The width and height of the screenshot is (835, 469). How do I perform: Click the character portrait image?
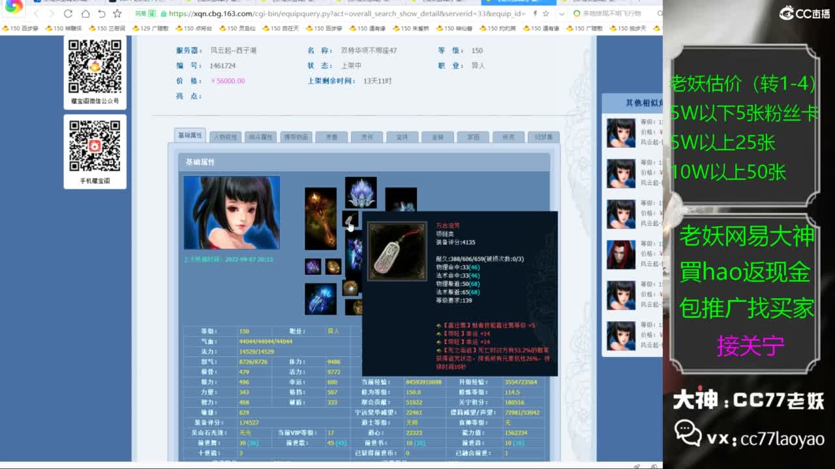[x=232, y=212]
